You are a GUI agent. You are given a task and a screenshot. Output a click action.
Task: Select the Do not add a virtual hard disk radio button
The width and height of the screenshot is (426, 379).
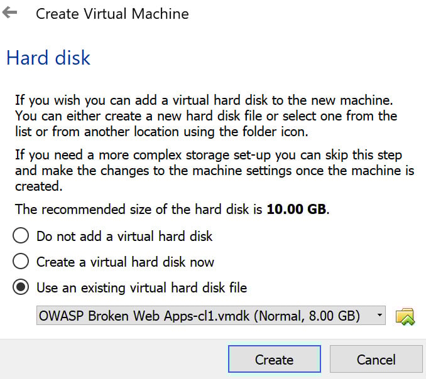tap(21, 235)
